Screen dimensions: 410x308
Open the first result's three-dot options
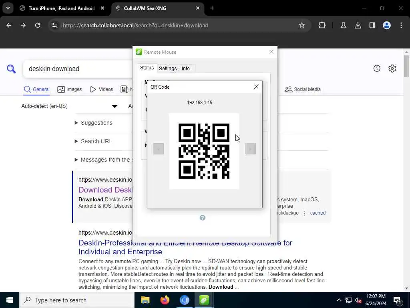pos(304,213)
